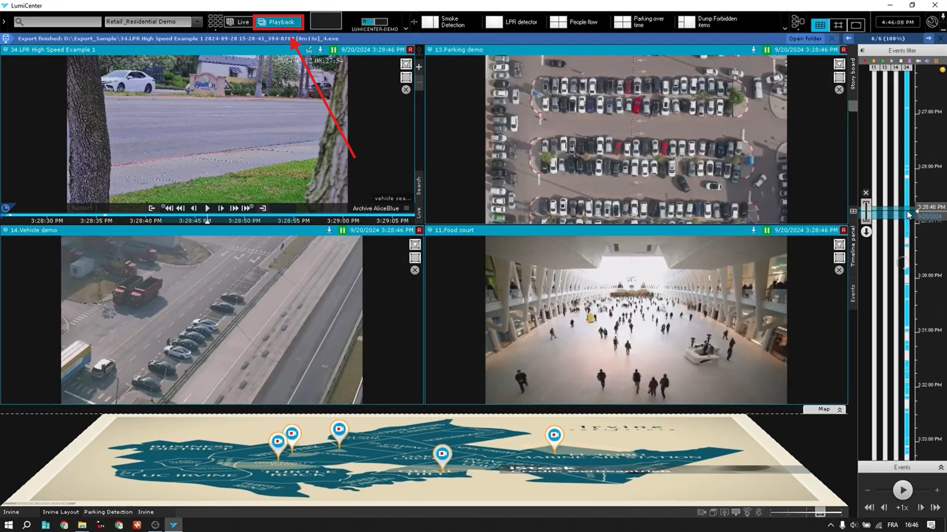Switch to Live mode
947x532 pixels.
pos(238,22)
